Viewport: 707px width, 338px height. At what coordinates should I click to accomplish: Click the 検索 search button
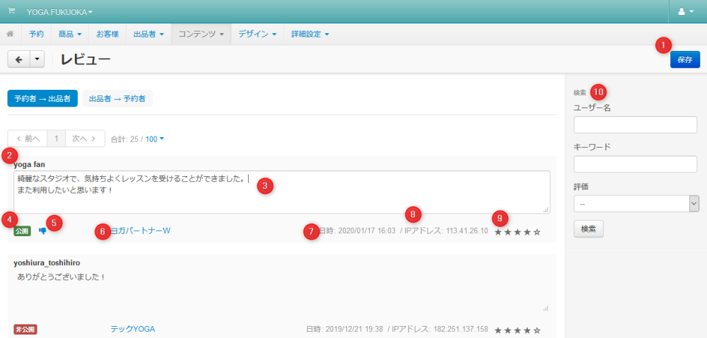coord(588,229)
